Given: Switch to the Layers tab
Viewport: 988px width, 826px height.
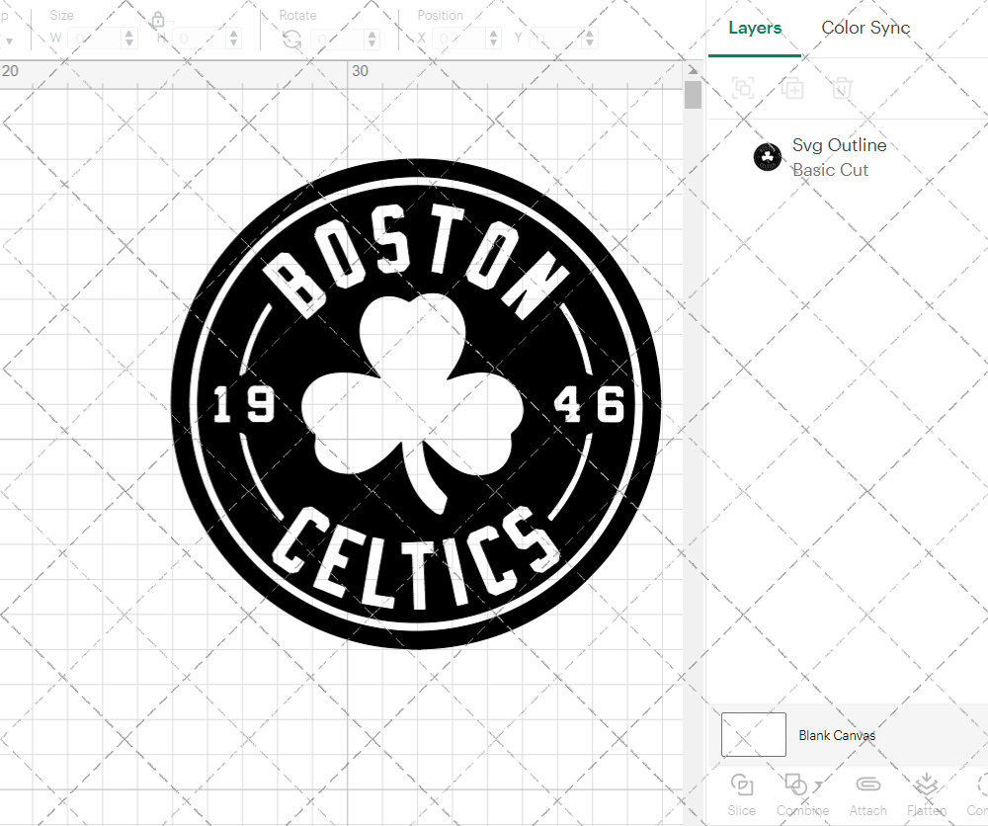Looking at the screenshot, I should pos(754,29).
